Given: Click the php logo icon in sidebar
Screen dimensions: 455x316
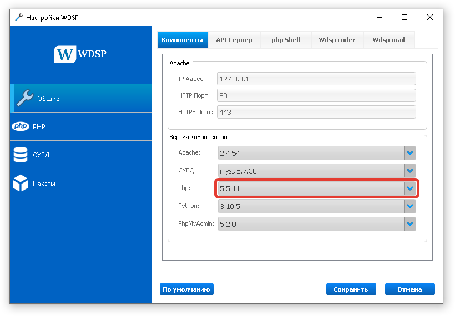Looking at the screenshot, I should (21, 126).
